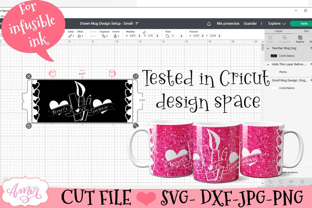Click the height H input field
The height and width of the screenshot is (208, 312).
pos(151,36)
